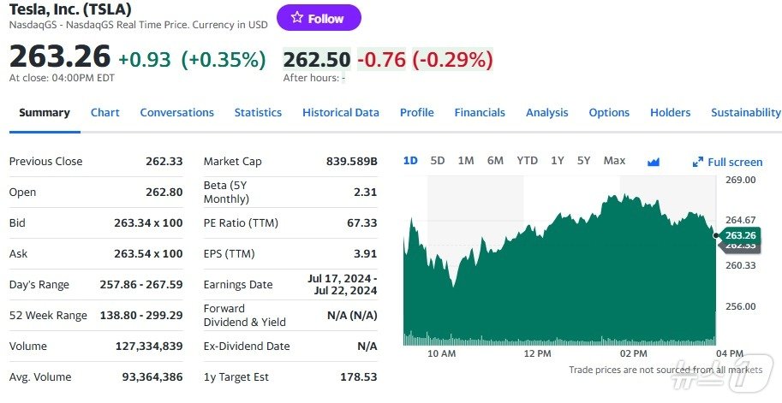782x403 pixels.
Task: Go to the Statistics tab
Action: (258, 113)
